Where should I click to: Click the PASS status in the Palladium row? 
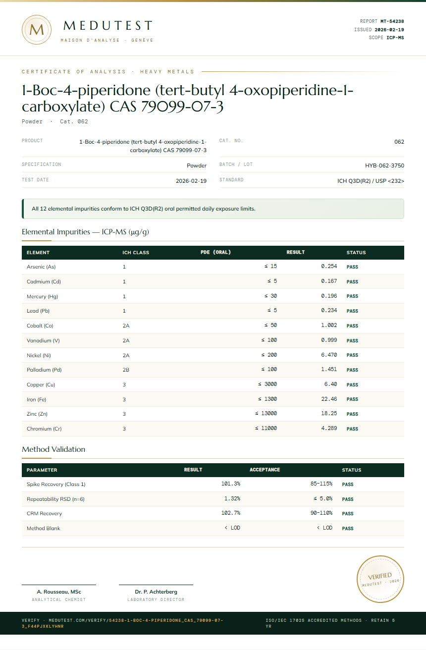(x=352, y=370)
